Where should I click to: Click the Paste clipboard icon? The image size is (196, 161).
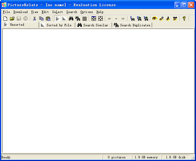coord(48,19)
